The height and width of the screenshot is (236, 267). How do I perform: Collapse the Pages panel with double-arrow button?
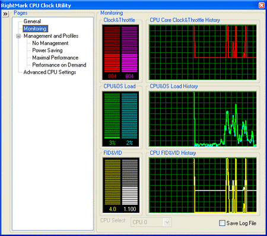click(5, 14)
